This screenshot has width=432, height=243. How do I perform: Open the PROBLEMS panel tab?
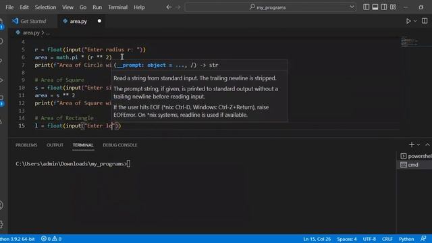(x=26, y=145)
